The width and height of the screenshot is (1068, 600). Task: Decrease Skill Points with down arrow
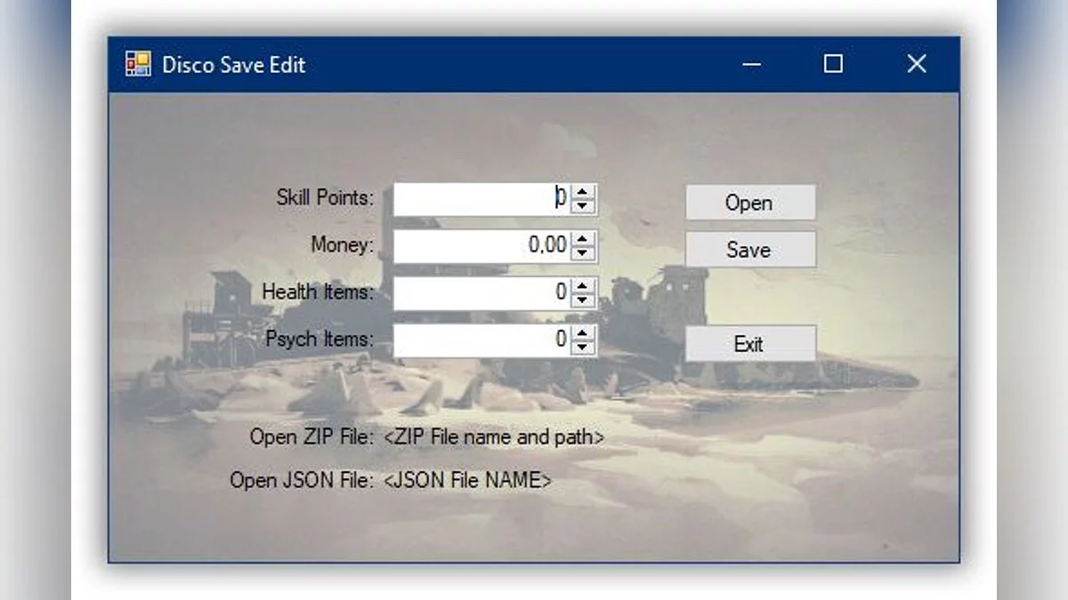pyautogui.click(x=583, y=206)
